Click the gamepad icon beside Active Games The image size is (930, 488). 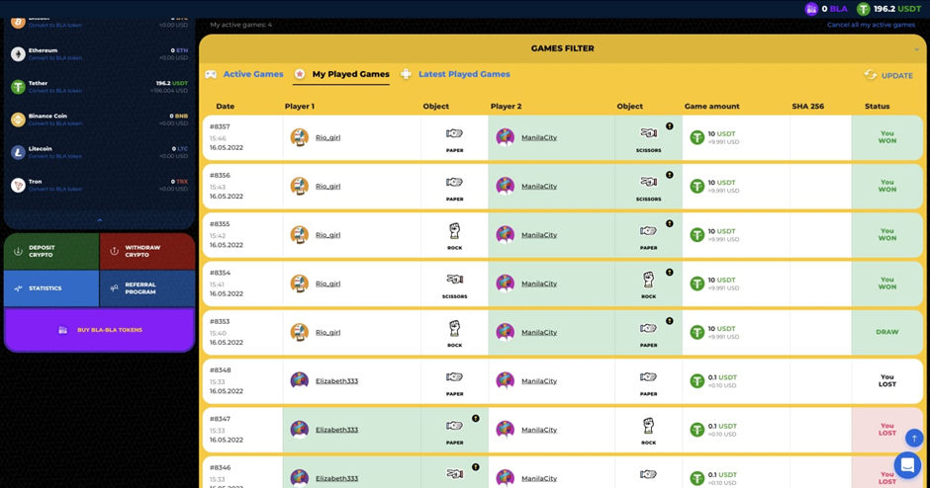[211, 75]
